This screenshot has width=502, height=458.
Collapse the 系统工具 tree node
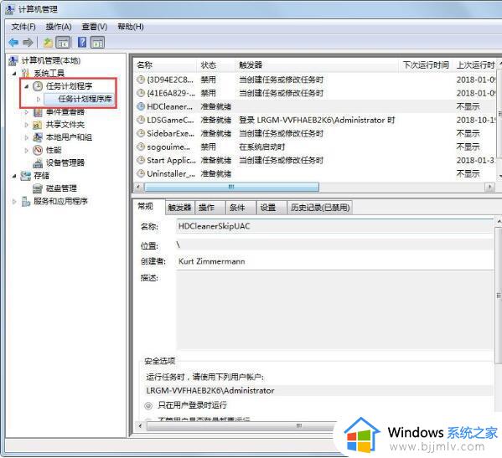point(14,74)
